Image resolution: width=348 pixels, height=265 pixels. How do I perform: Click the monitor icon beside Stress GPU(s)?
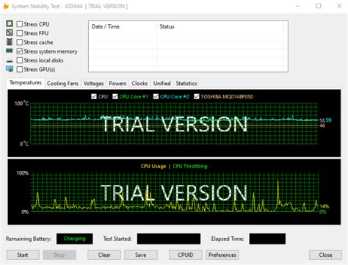pyautogui.click(x=10, y=69)
